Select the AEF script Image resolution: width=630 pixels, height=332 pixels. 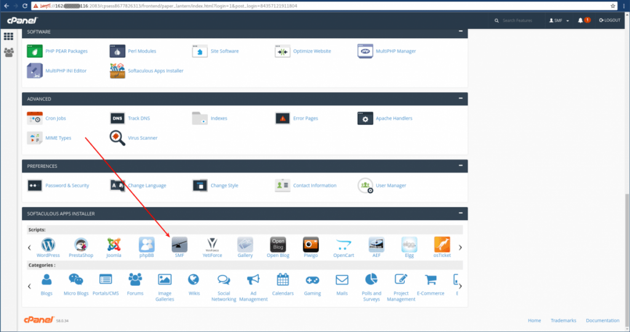(x=377, y=247)
